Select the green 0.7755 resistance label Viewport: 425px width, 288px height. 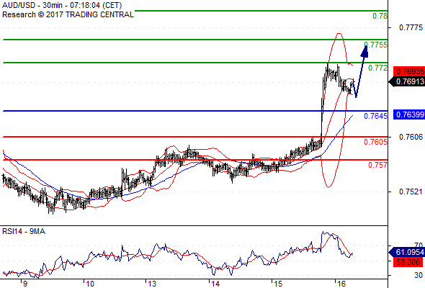click(376, 45)
